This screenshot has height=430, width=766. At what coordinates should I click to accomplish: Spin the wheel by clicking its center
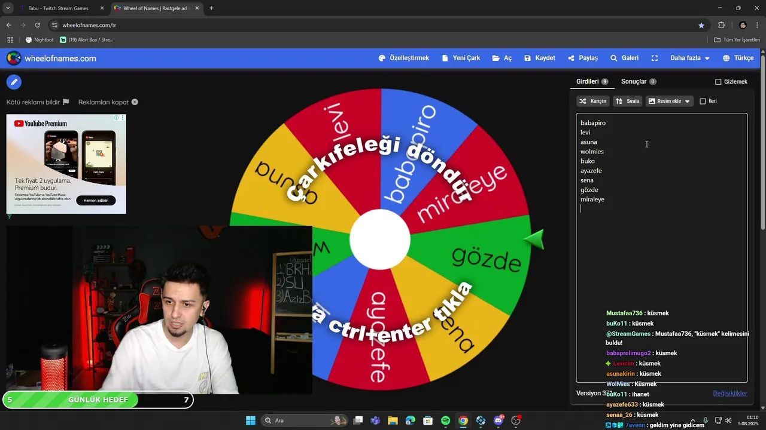click(380, 239)
